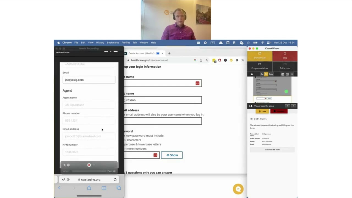Stop the CrankWheel screen share

[285, 56]
